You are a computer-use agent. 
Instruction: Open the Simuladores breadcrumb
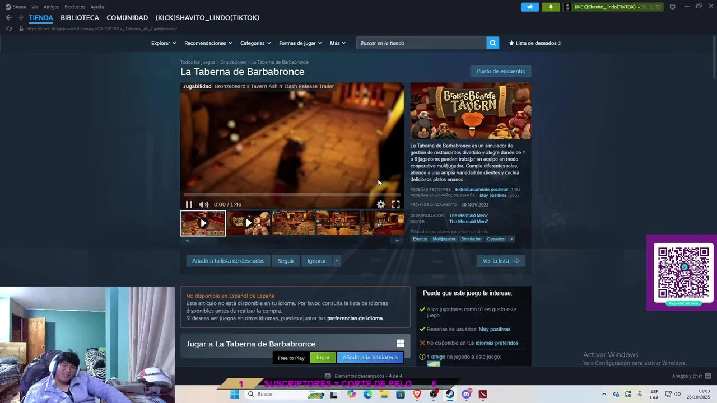pyautogui.click(x=233, y=62)
